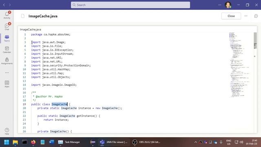The width and height of the screenshot is (261, 147).
Task: Switch to OBS 26.0.2 in taskbar
Action: click(146, 142)
